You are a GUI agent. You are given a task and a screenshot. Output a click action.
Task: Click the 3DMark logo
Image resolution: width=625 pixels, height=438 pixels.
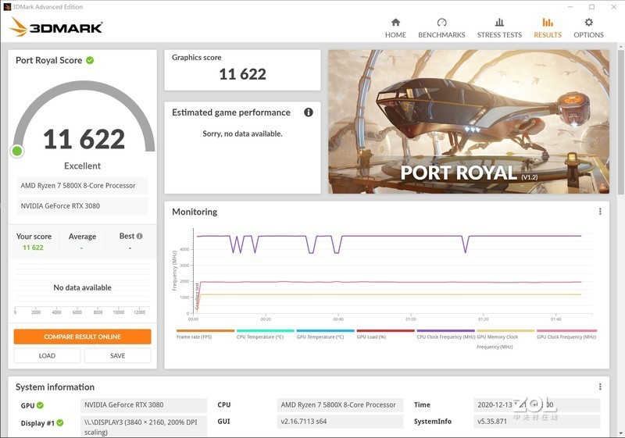tap(55, 27)
